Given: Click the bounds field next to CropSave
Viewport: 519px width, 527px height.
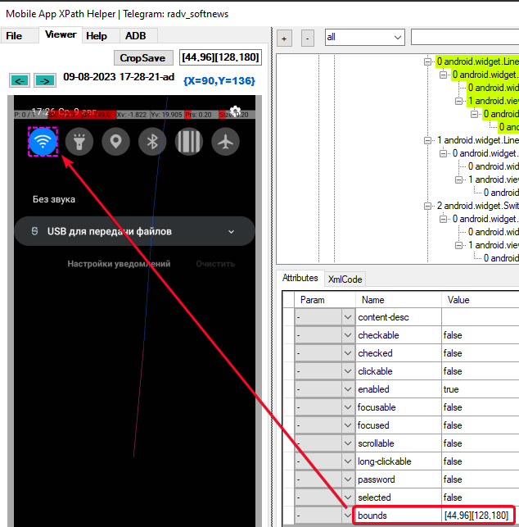Looking at the screenshot, I should (220, 57).
